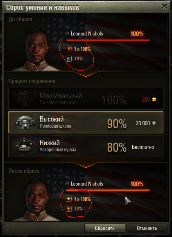Image resolution: width=172 pixels, height=237 pixels.
Task: Click the Сбросить button
Action: pos(105,228)
